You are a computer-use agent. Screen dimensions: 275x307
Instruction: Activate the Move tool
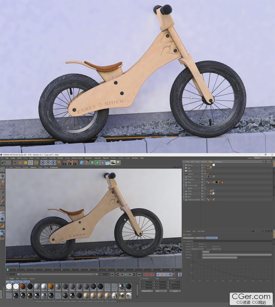[20, 163]
